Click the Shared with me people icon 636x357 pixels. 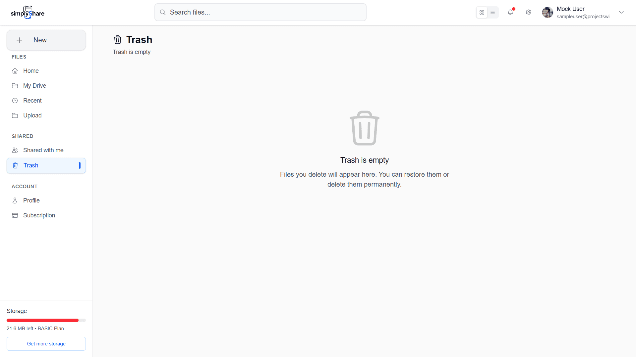pyautogui.click(x=15, y=150)
